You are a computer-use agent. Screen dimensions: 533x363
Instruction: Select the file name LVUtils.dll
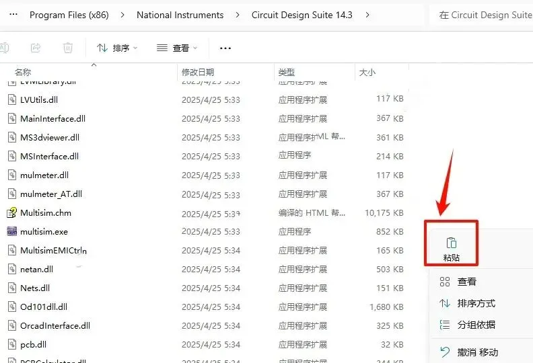coord(39,100)
